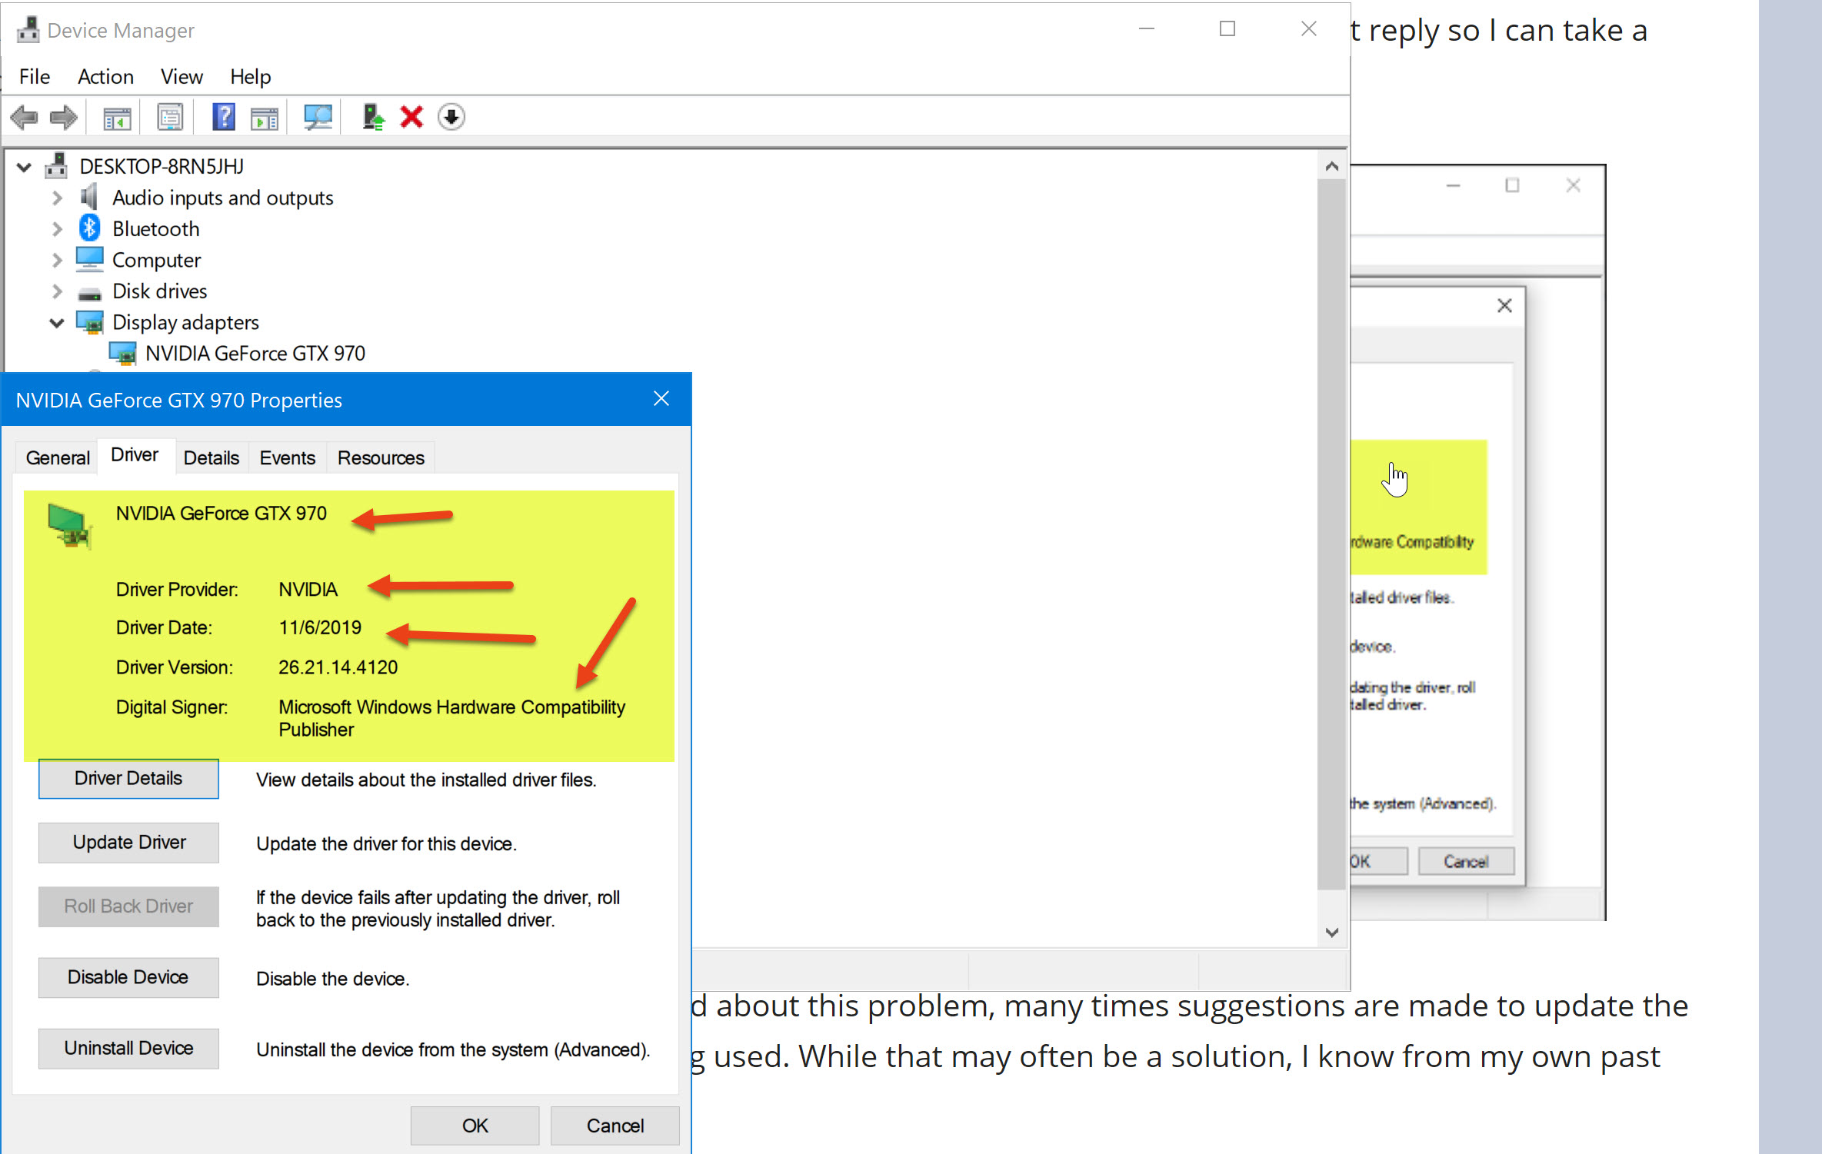Click the scroll-up arrow in Device Manager
Screen dimensions: 1822x1154
1332,166
